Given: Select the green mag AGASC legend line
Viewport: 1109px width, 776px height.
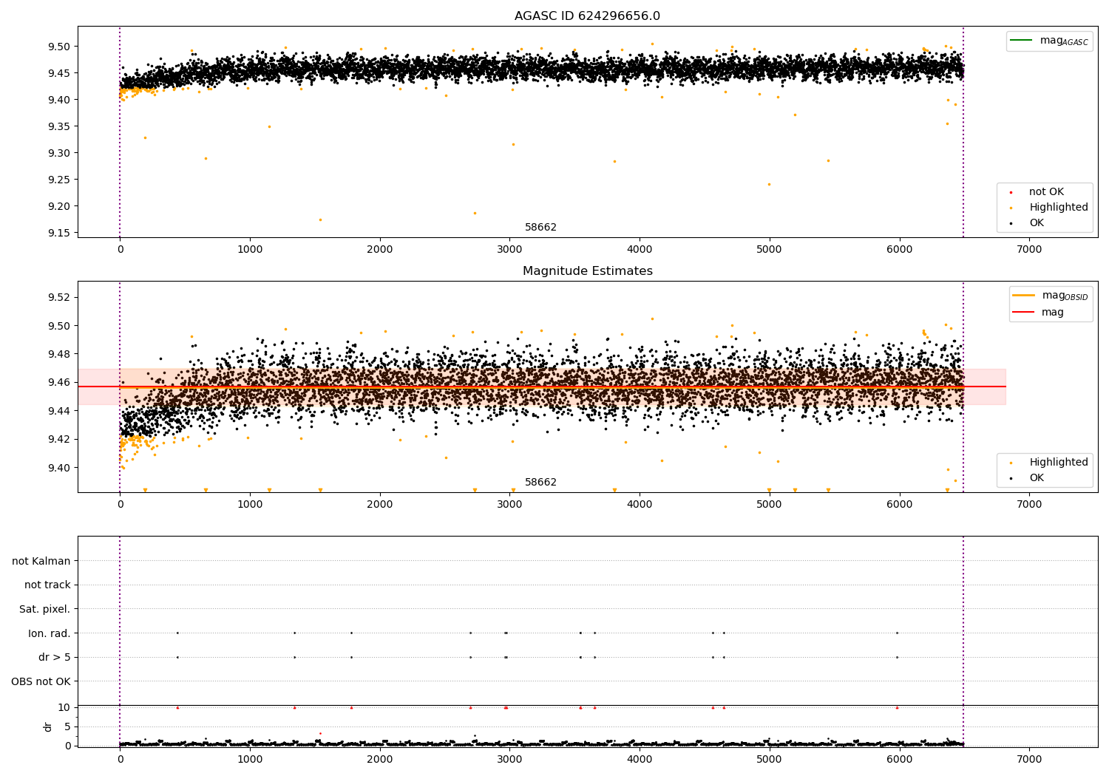Looking at the screenshot, I should pyautogui.click(x=1022, y=40).
